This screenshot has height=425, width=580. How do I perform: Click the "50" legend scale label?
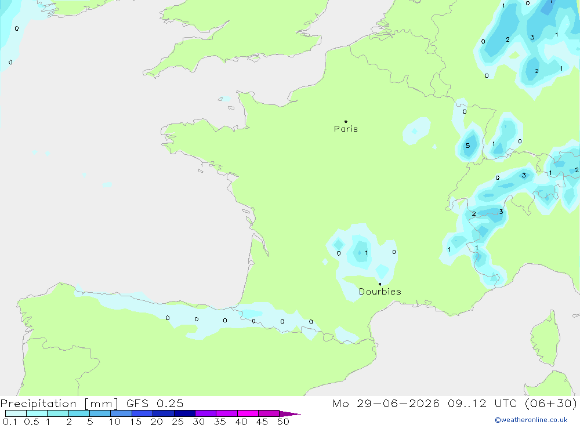tap(283, 422)
